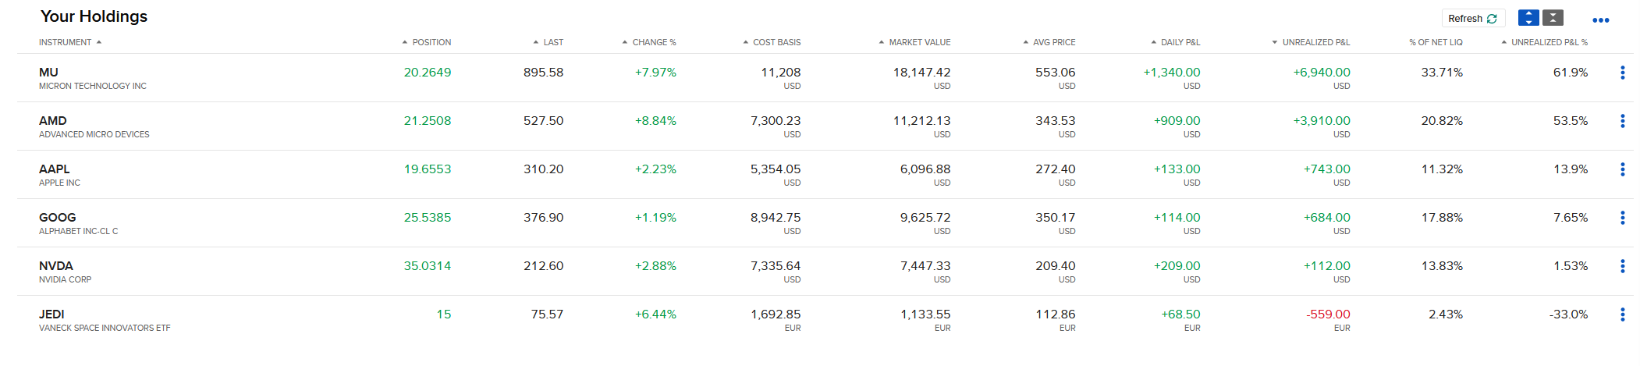Open the three-dot menu for JEDI row
The height and width of the screenshot is (366, 1640).
pos(1622,314)
